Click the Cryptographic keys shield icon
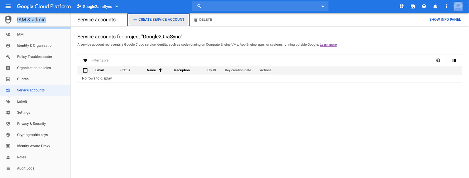This screenshot has width=469, height=178. [x=8, y=135]
